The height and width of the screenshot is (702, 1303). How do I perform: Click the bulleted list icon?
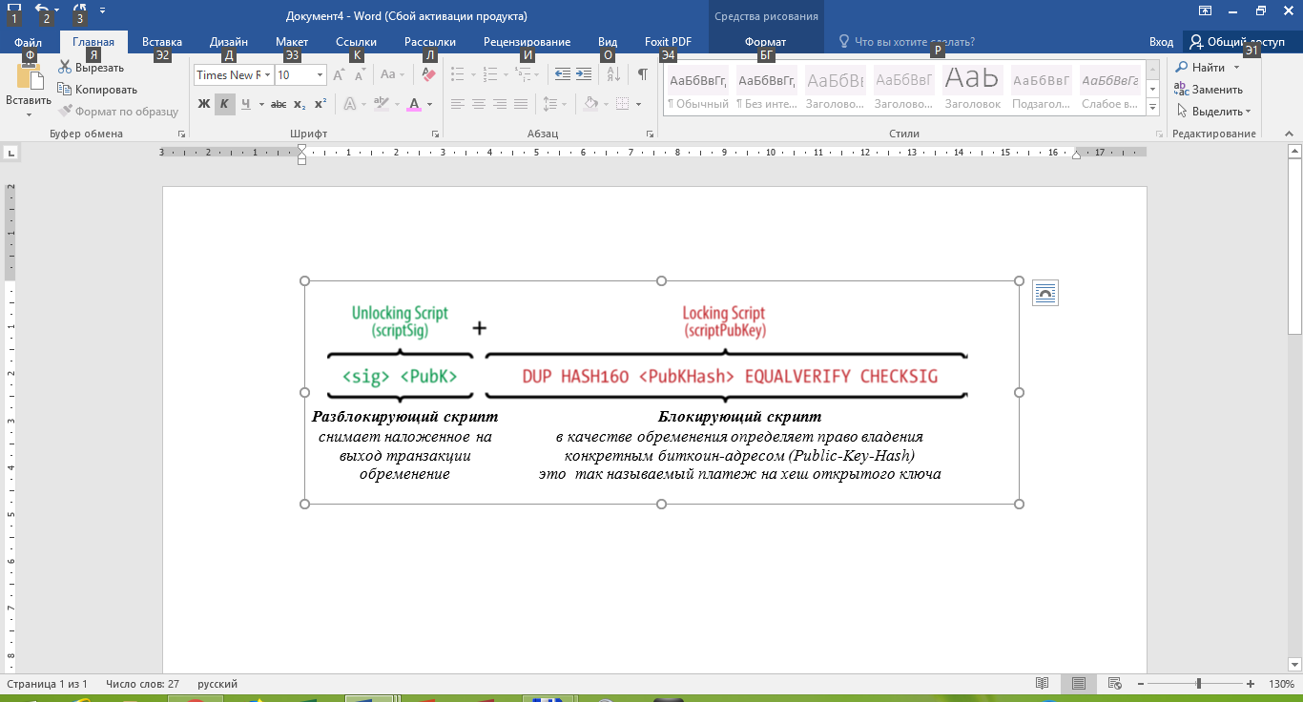click(x=457, y=74)
